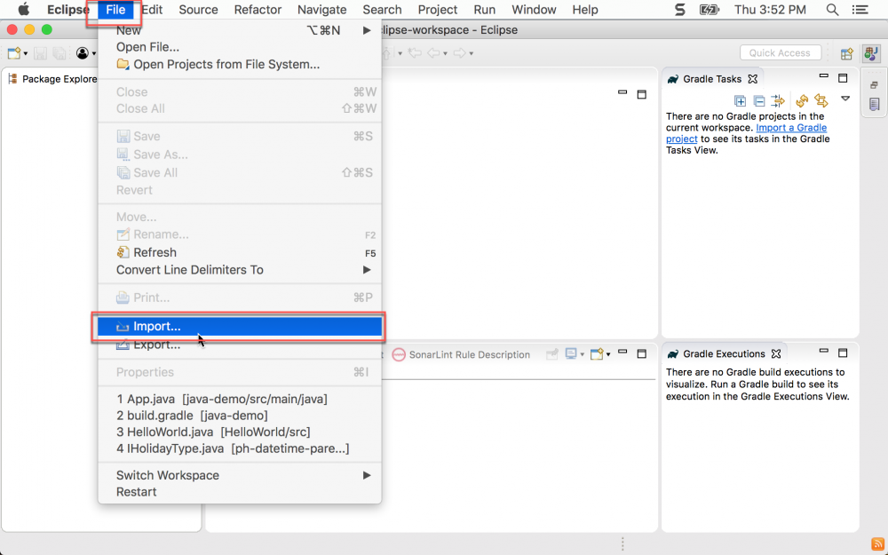Image resolution: width=888 pixels, height=555 pixels.
Task: Minimize the Gradle Executions view
Action: pos(824,351)
